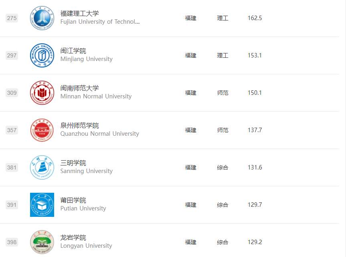Click the Minjiang University English name
The image size is (346, 257).
tap(86, 59)
